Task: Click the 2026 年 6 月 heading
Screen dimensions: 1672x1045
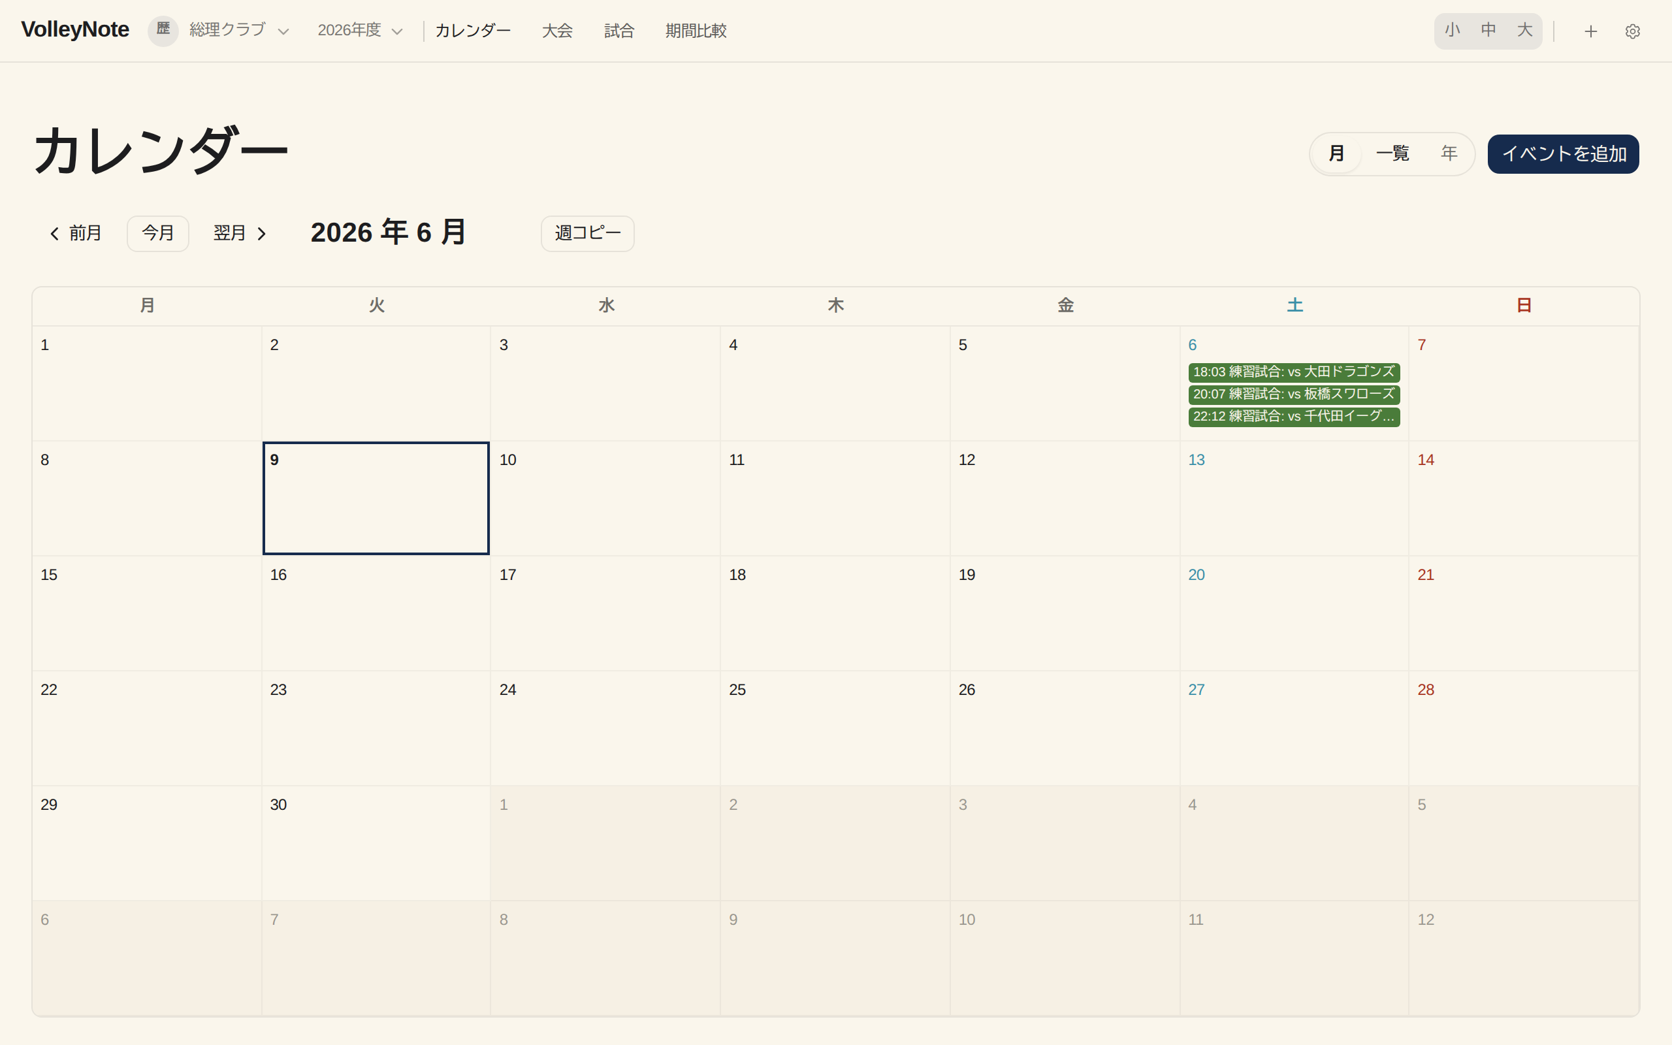Action: (x=389, y=233)
